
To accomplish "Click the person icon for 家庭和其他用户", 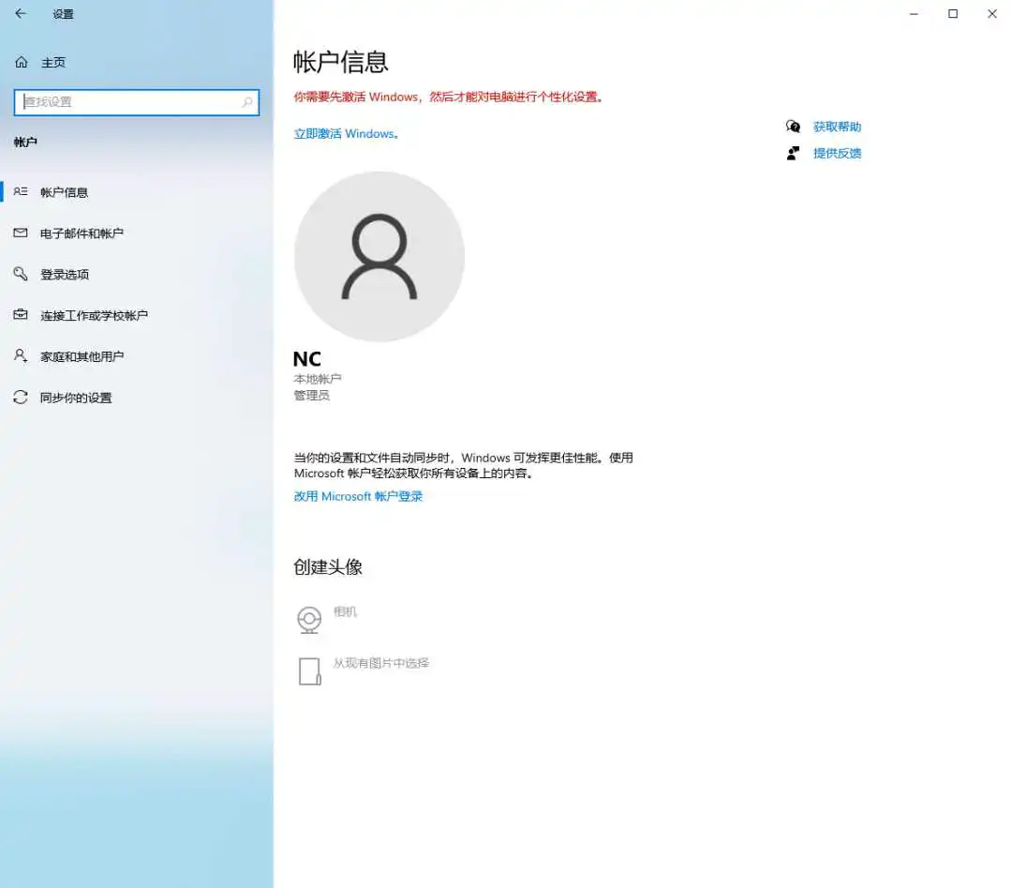I will (x=21, y=356).
